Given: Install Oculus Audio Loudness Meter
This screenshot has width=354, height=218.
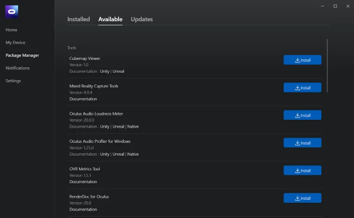Looking at the screenshot, I should 302,115.
